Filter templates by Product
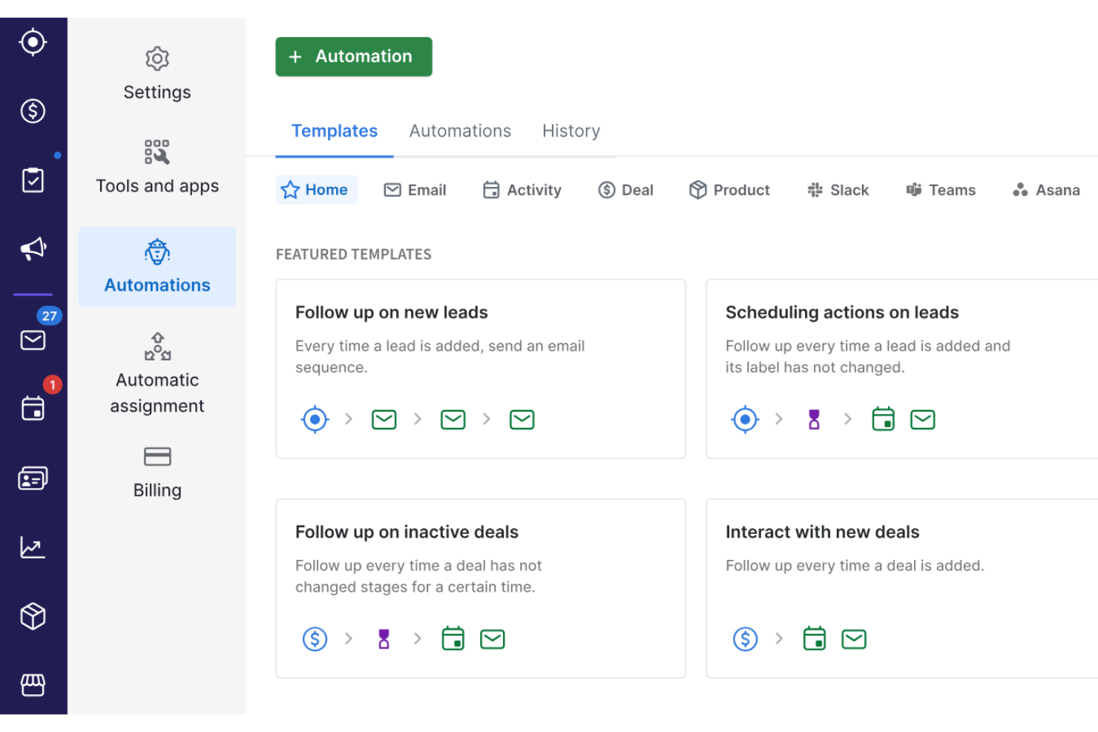 point(729,190)
